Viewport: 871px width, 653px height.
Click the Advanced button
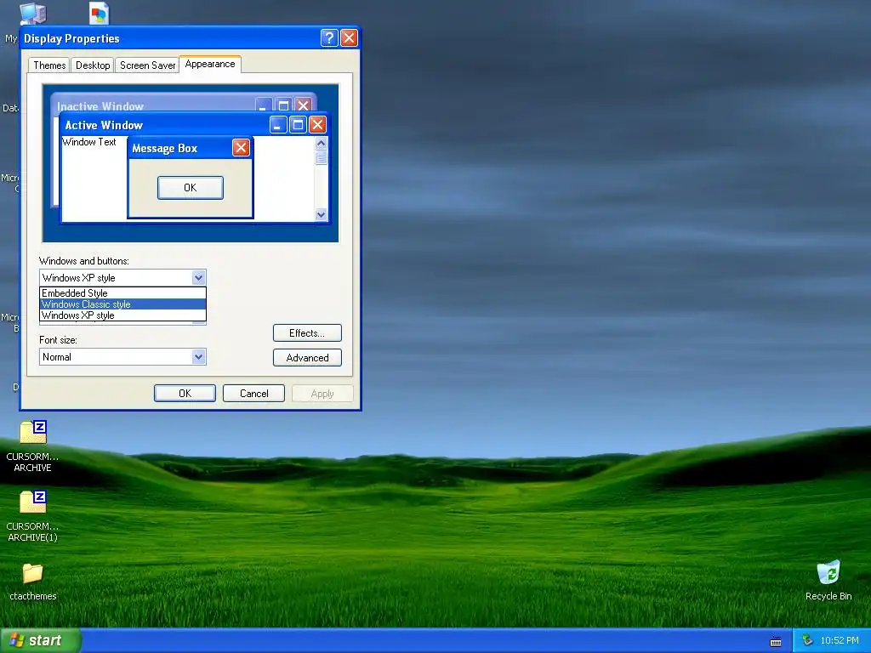tap(307, 358)
